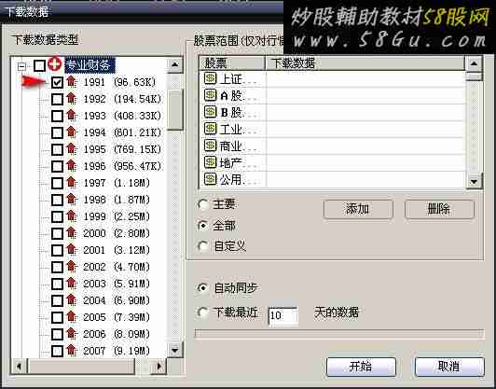The image size is (496, 389).
Task: Click the red house icon next to 2003
Action: click(x=72, y=284)
